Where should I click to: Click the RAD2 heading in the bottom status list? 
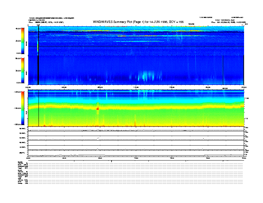[20, 162]
